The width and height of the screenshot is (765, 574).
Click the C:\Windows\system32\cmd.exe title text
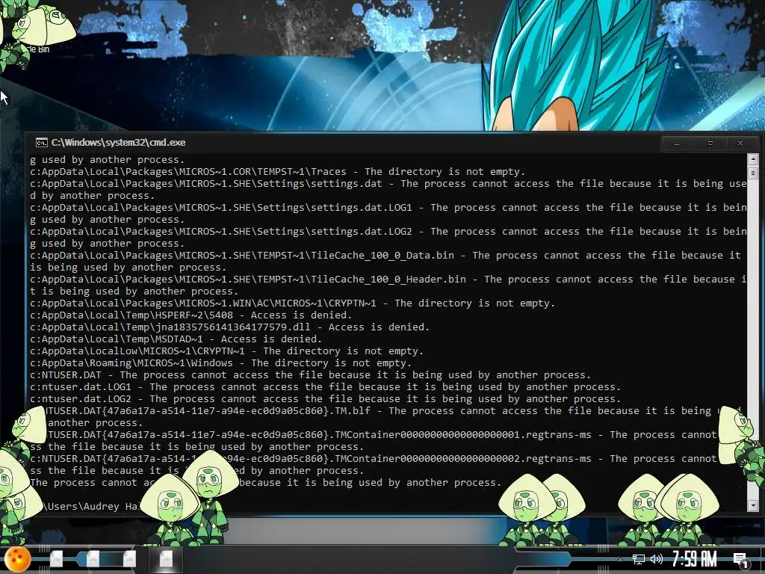coord(119,143)
